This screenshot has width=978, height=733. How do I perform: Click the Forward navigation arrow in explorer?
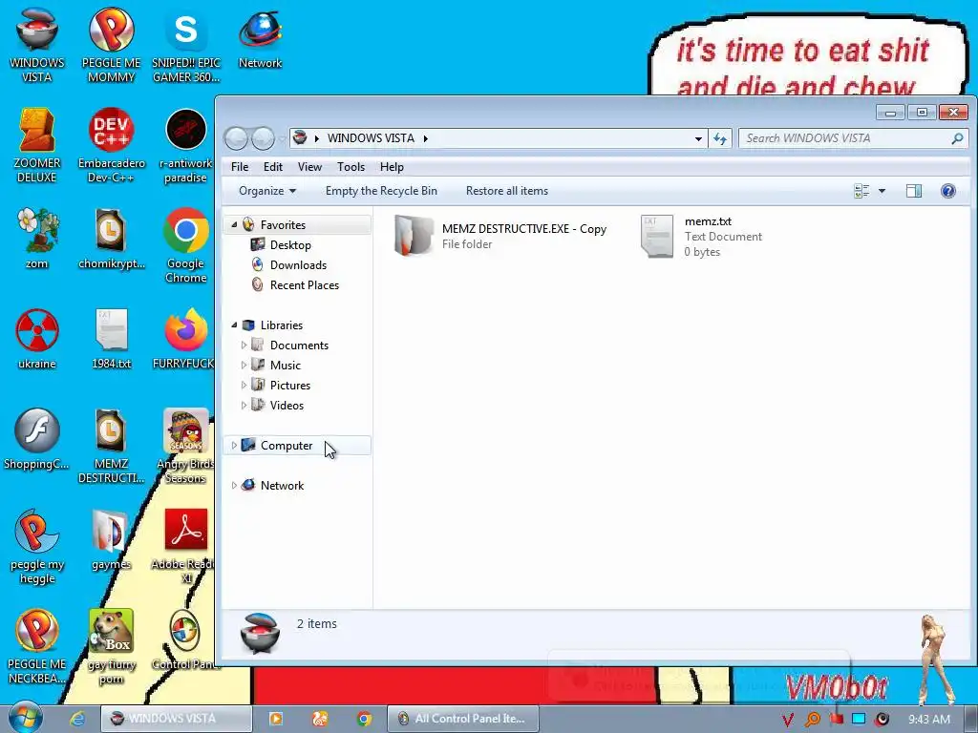(264, 138)
